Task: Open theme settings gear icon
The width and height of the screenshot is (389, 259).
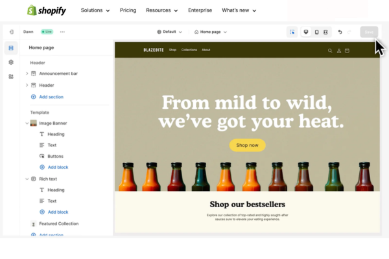Action: point(11,62)
